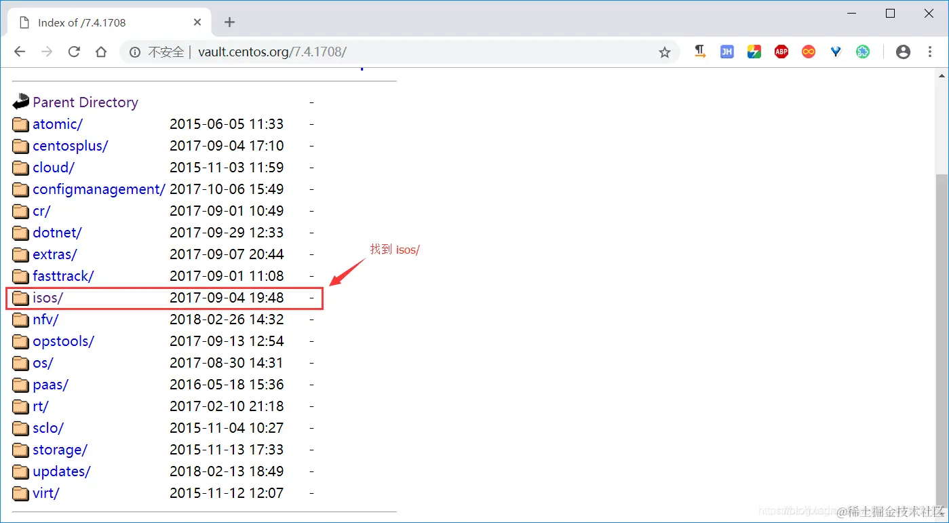Screen dimensions: 949x523
Task: Open the dotnet/ directory
Action: [x=57, y=233]
